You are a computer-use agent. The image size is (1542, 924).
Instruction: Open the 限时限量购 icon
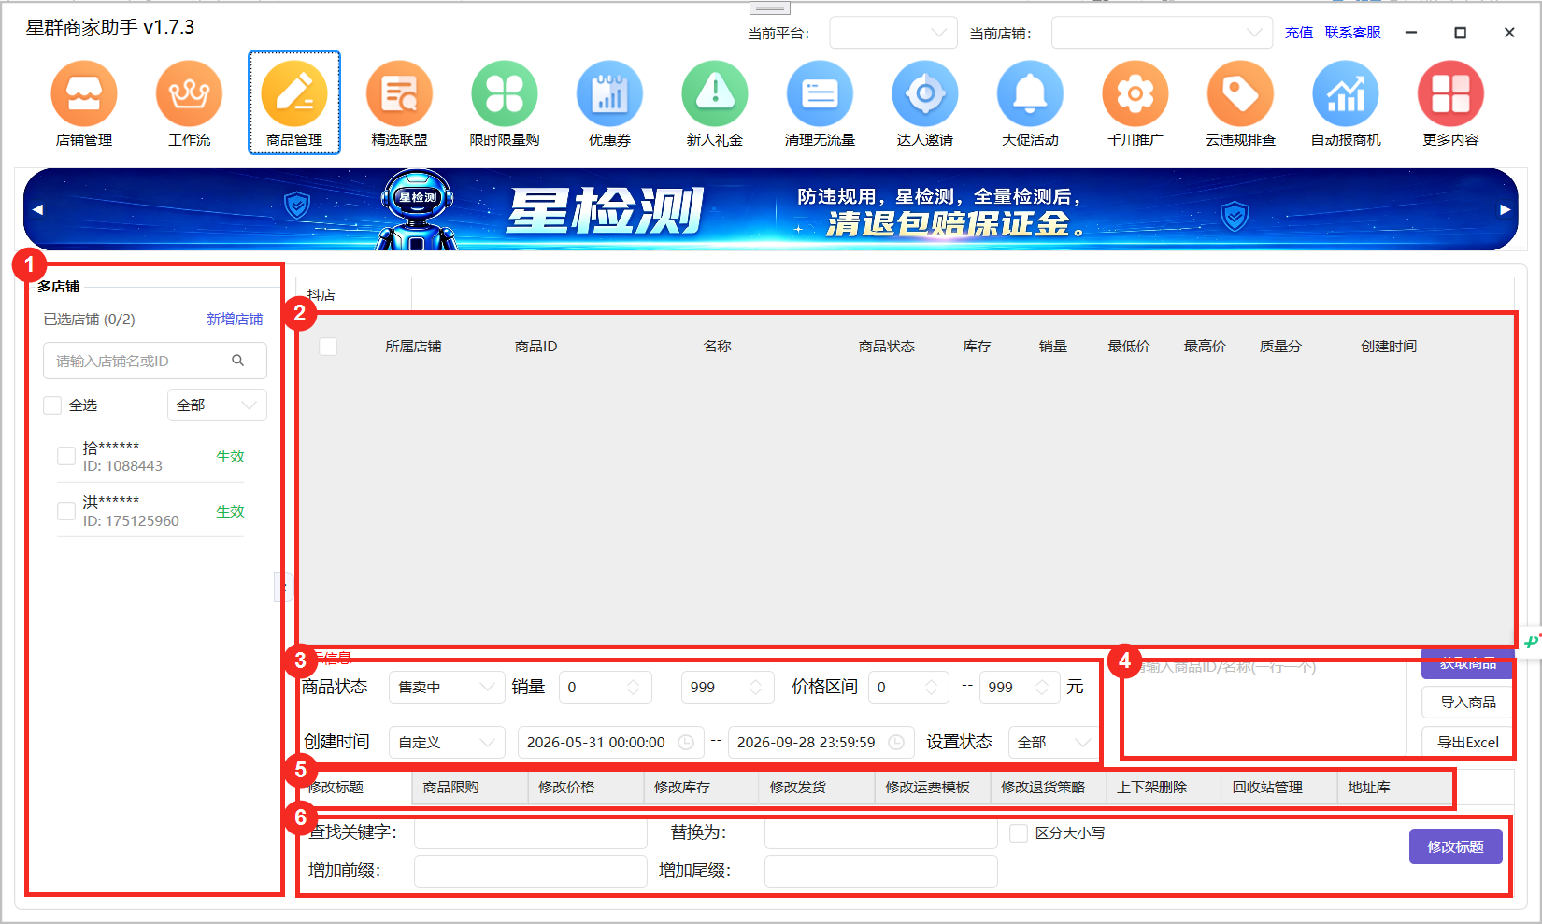click(505, 93)
